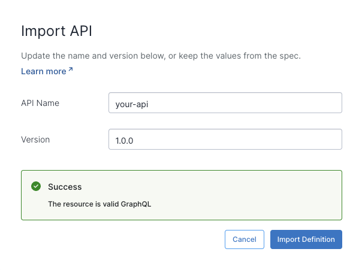Click the green success checkmark icon
This screenshot has width=362, height=270.
(x=36, y=187)
